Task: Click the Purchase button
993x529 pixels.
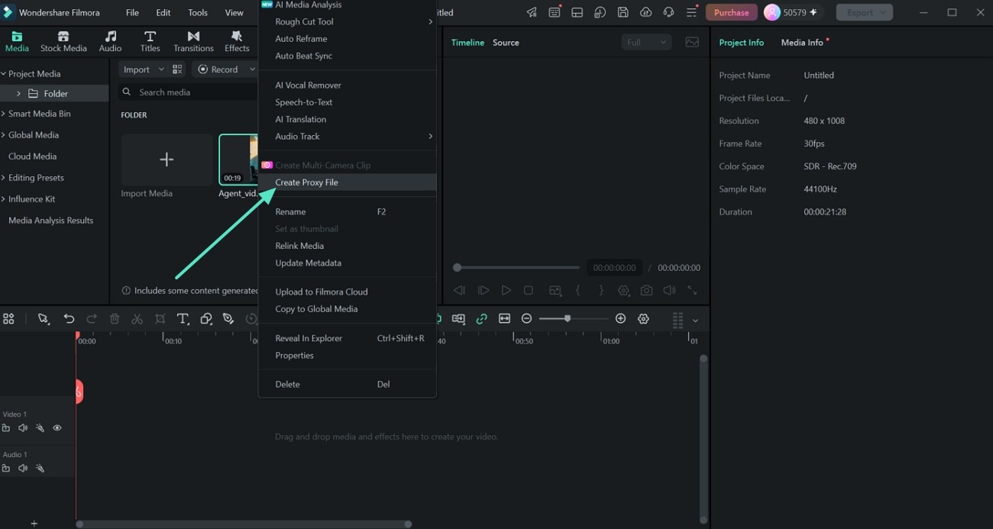Action: point(731,12)
